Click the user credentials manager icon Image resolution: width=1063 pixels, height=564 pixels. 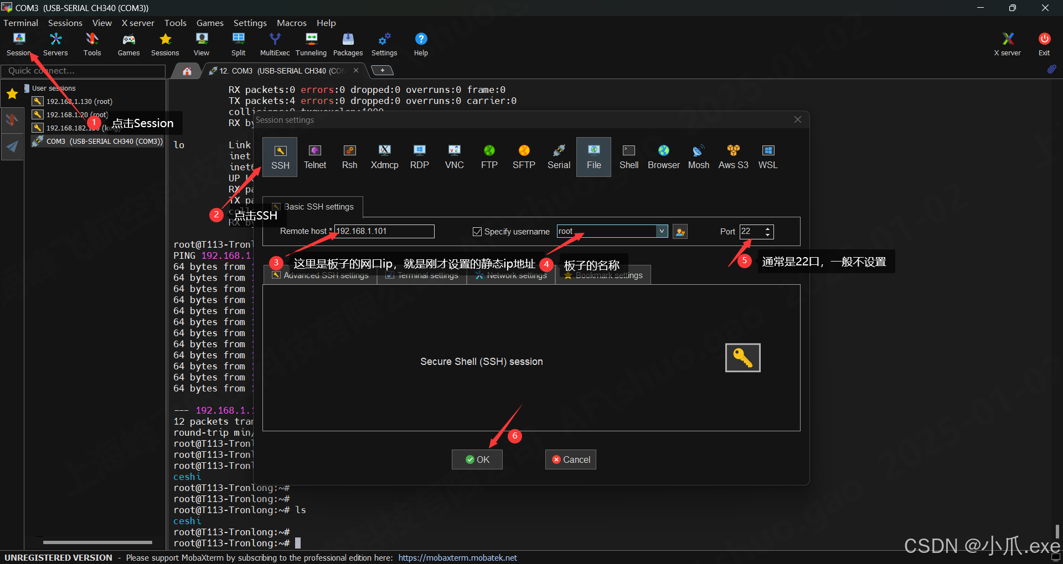680,232
